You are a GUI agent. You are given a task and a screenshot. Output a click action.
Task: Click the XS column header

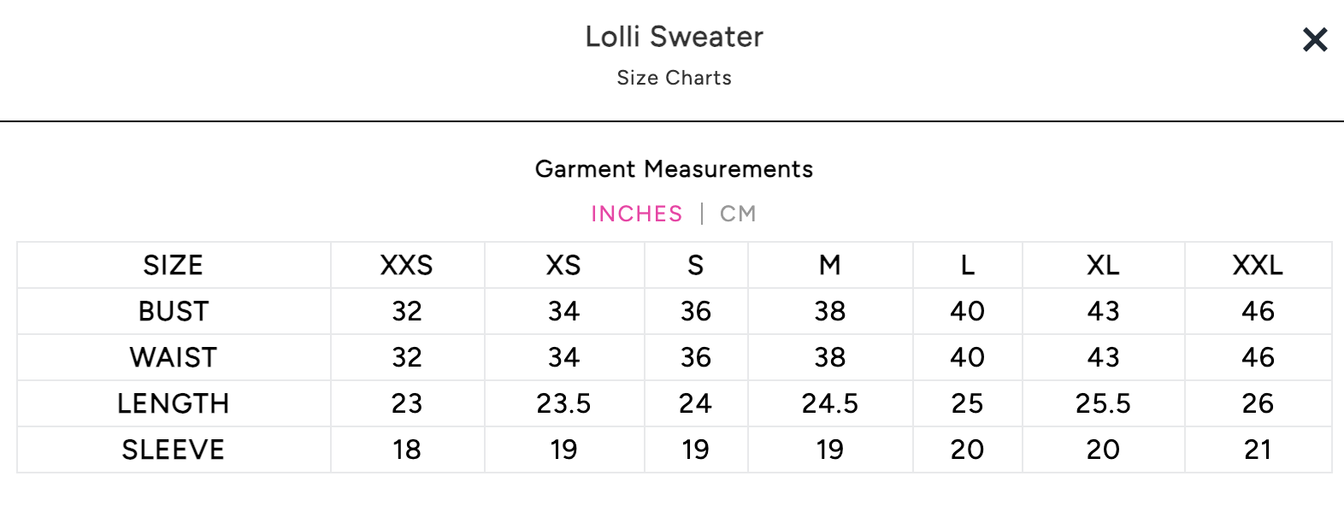(563, 266)
